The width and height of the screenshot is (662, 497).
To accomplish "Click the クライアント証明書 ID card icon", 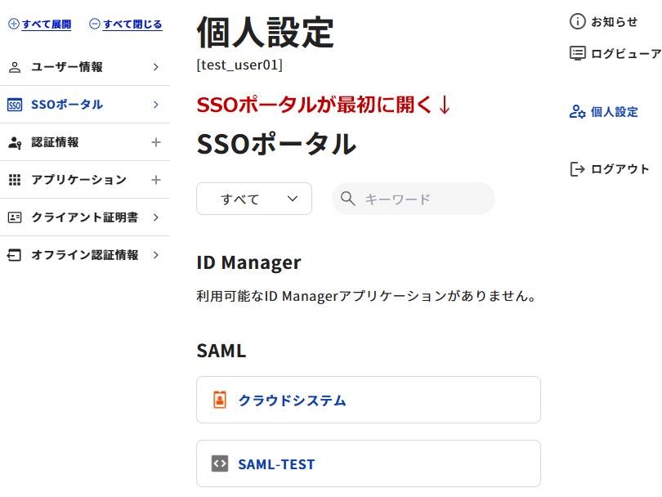I will 15,217.
